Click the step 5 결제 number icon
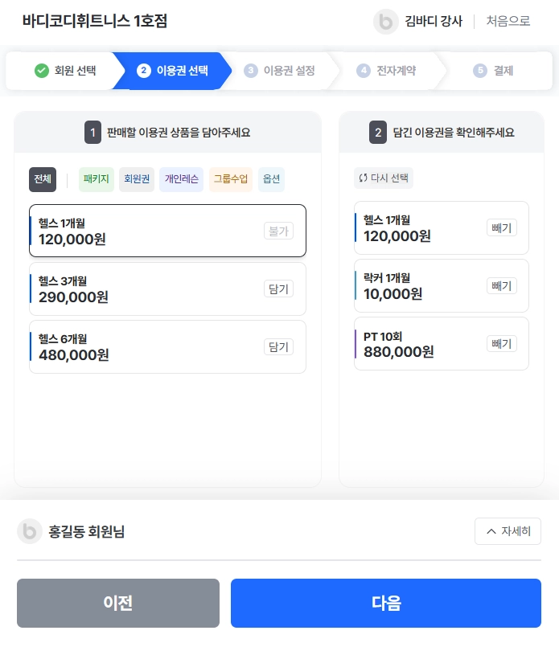 click(x=480, y=71)
